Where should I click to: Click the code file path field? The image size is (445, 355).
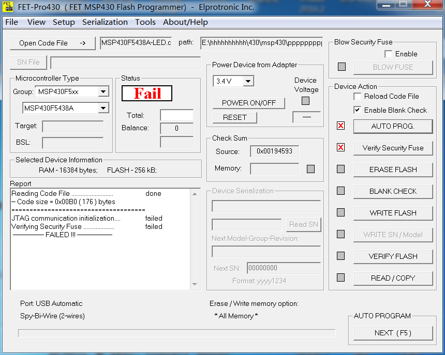tap(261, 43)
